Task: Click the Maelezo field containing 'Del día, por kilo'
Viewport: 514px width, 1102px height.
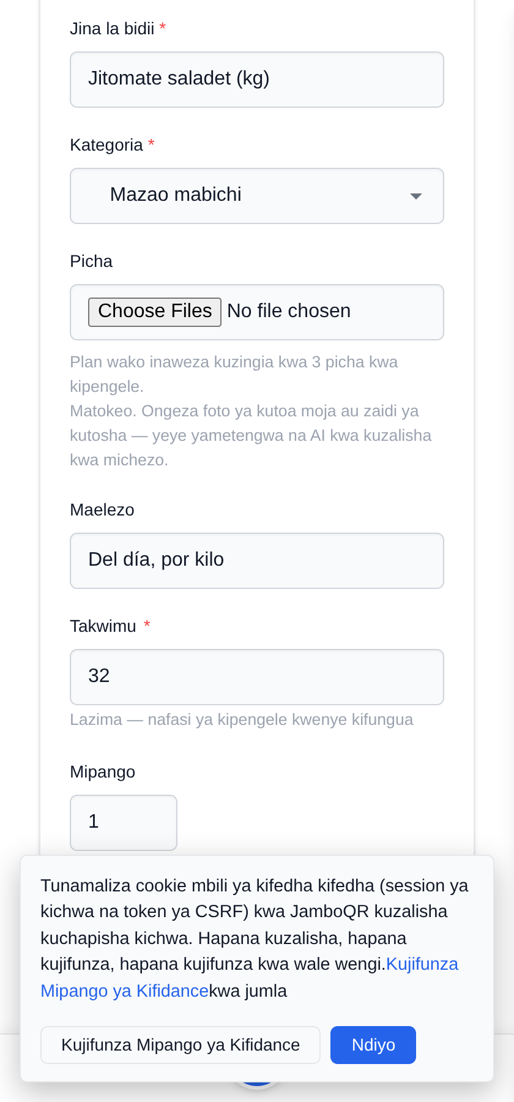Action: 257,561
